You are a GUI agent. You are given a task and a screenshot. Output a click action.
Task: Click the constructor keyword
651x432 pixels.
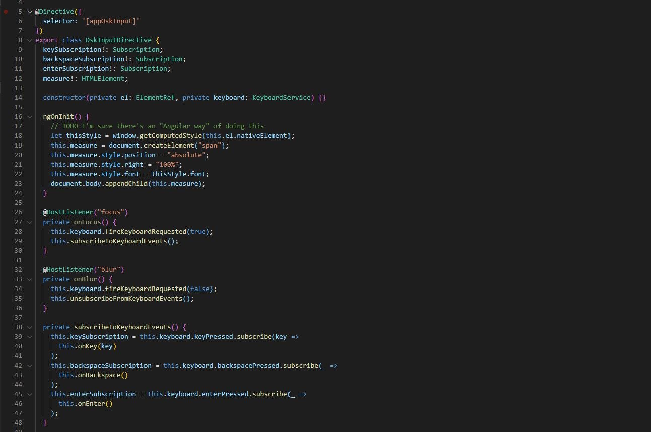[64, 97]
